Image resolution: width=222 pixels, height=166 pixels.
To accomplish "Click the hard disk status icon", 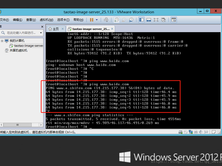I will coord(181,132).
